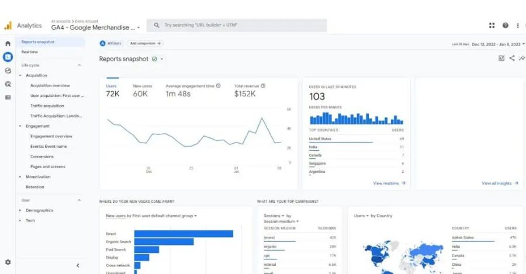The width and height of the screenshot is (526, 274).
Task: Select the New users metric tab showing 60K
Action: 142,91
